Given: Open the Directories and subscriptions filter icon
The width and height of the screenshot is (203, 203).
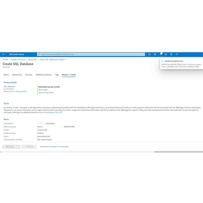Looking at the screenshot, I should [x=155, y=54].
